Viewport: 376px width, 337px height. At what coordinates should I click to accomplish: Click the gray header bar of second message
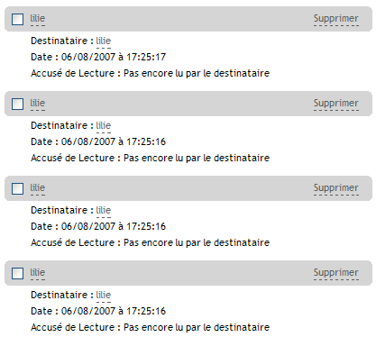coord(188,104)
